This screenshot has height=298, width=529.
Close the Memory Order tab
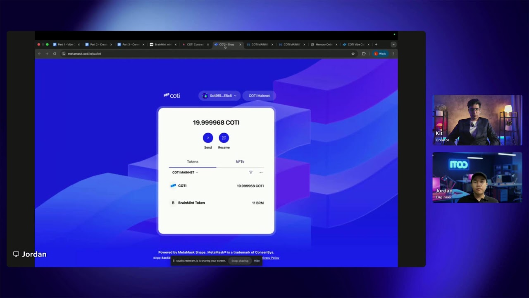pos(336,45)
